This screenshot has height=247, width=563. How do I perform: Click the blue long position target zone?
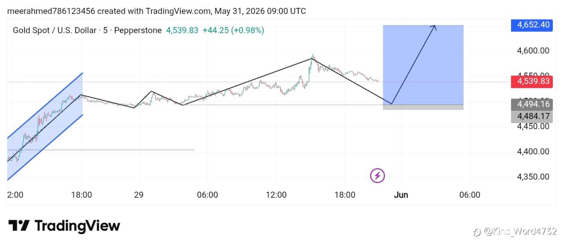(423, 65)
